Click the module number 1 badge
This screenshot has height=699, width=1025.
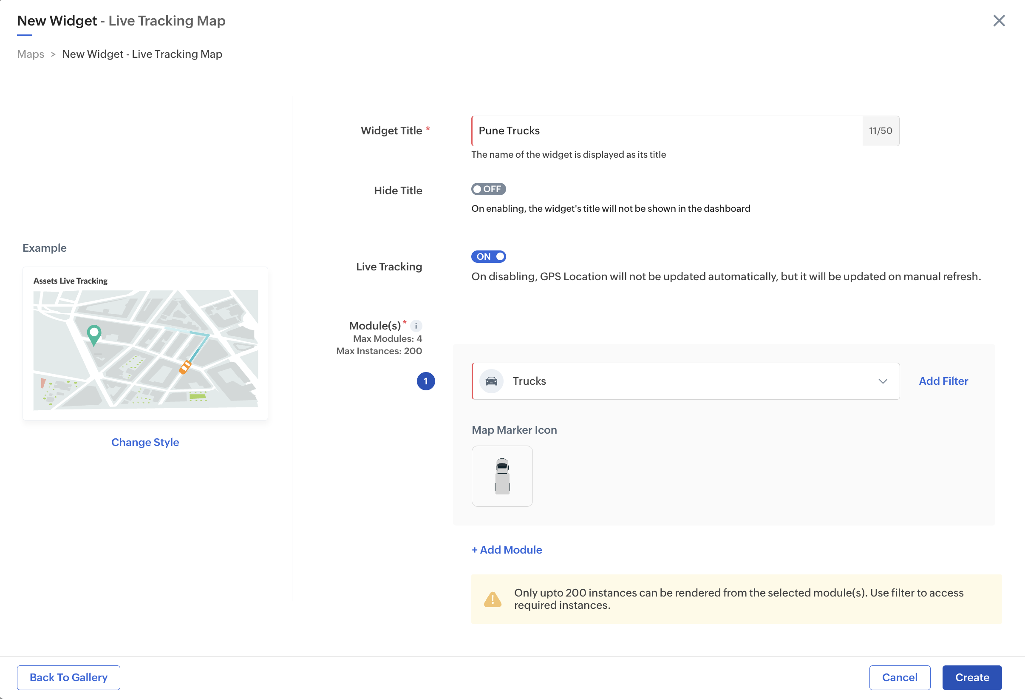[426, 381]
